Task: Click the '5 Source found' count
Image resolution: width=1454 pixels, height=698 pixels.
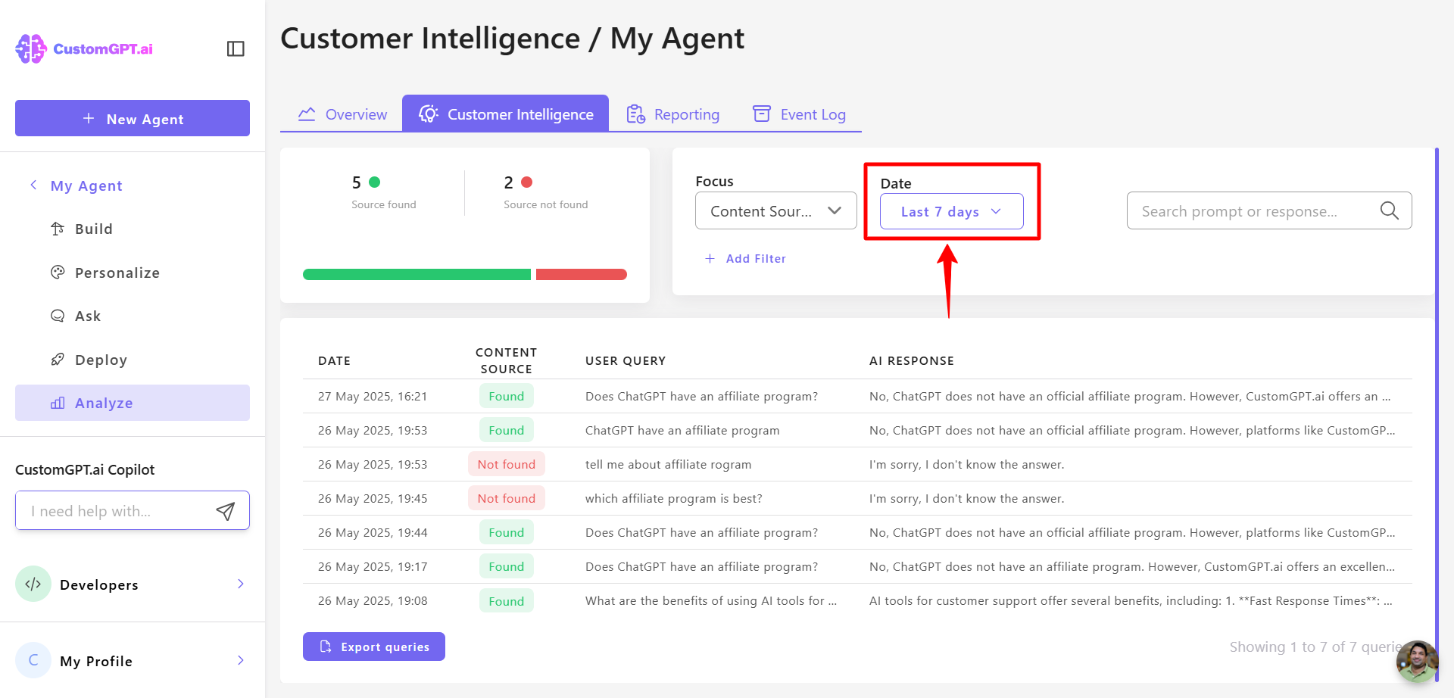Action: click(383, 192)
